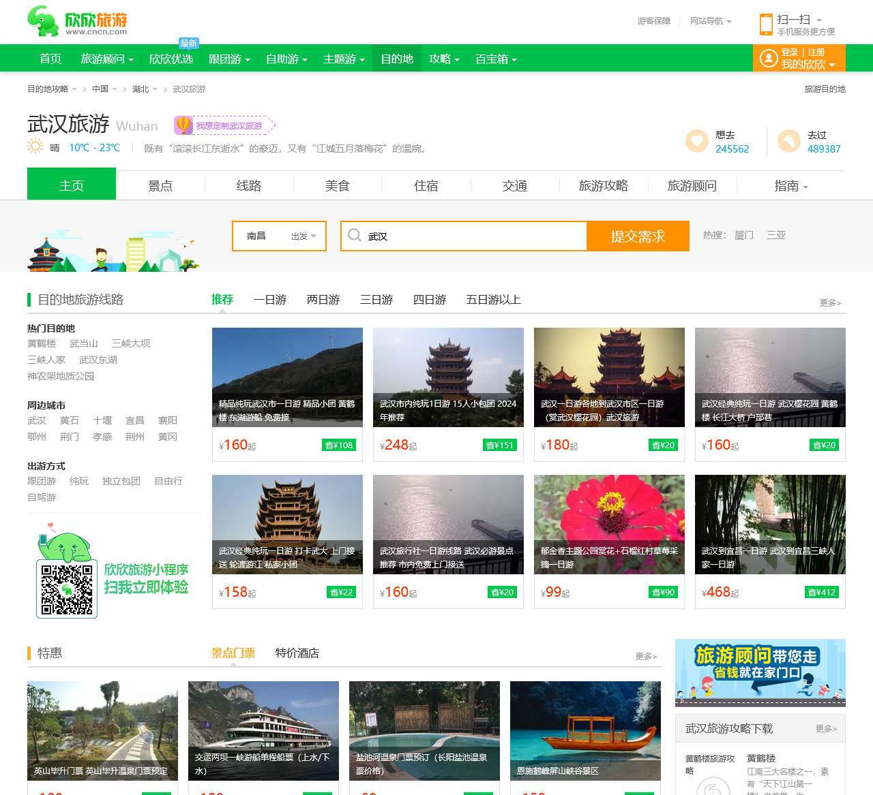Click the sunny weather icon beside 晴
Viewport: 873px width, 795px height.
coord(34,146)
